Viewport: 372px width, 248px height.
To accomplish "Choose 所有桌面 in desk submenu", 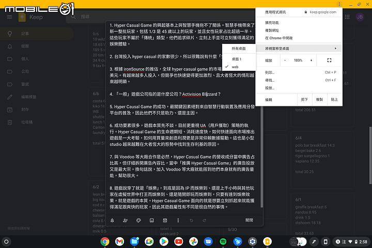I will point(239,49).
